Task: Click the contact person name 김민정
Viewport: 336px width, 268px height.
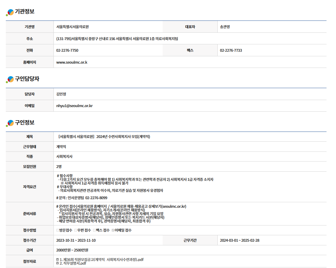Action: pyautogui.click(x=61, y=94)
